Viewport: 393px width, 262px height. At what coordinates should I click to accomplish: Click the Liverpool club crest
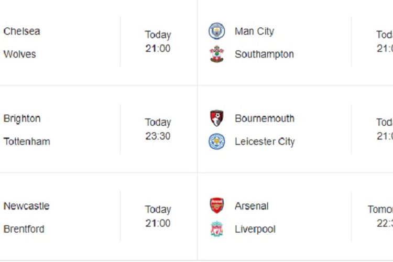(217, 228)
